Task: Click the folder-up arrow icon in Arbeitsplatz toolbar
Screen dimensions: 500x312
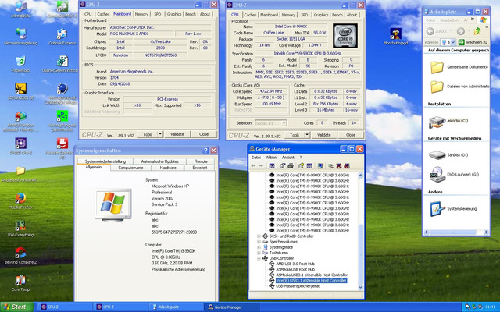Action: [477, 31]
